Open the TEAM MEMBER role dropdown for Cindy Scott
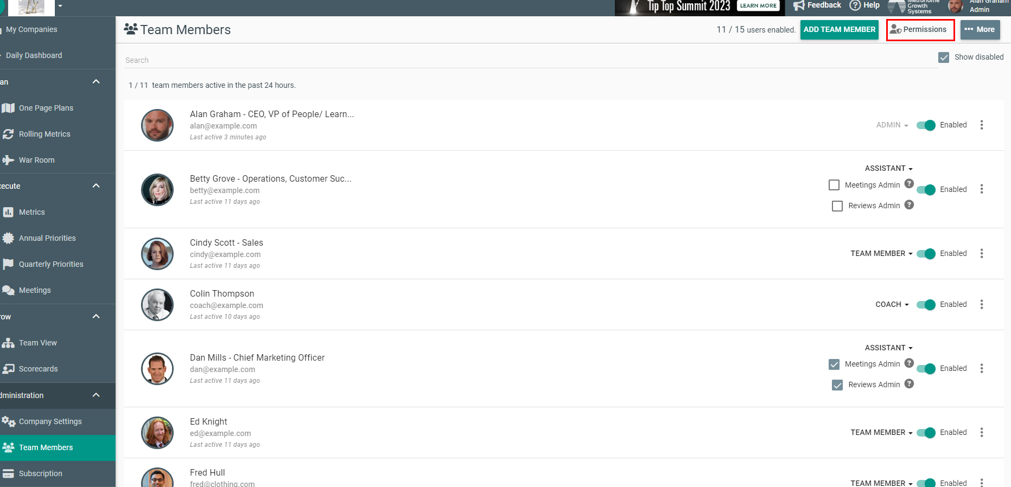Screen dimensions: 1011x487 [x=881, y=253]
